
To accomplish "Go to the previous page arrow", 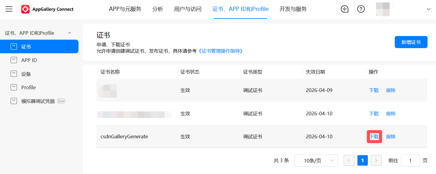I will pyautogui.click(x=349, y=160).
